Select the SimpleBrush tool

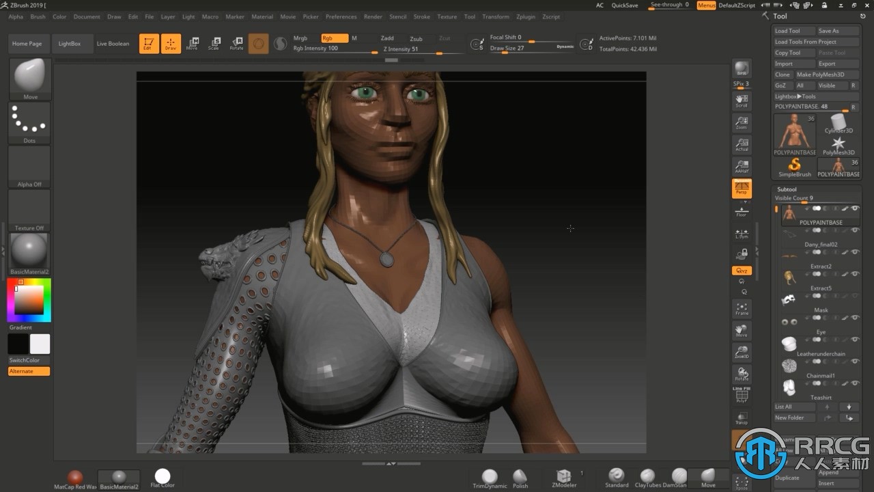click(794, 167)
